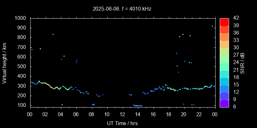Click the purple 6–9 dB colorbar segment

224,103
